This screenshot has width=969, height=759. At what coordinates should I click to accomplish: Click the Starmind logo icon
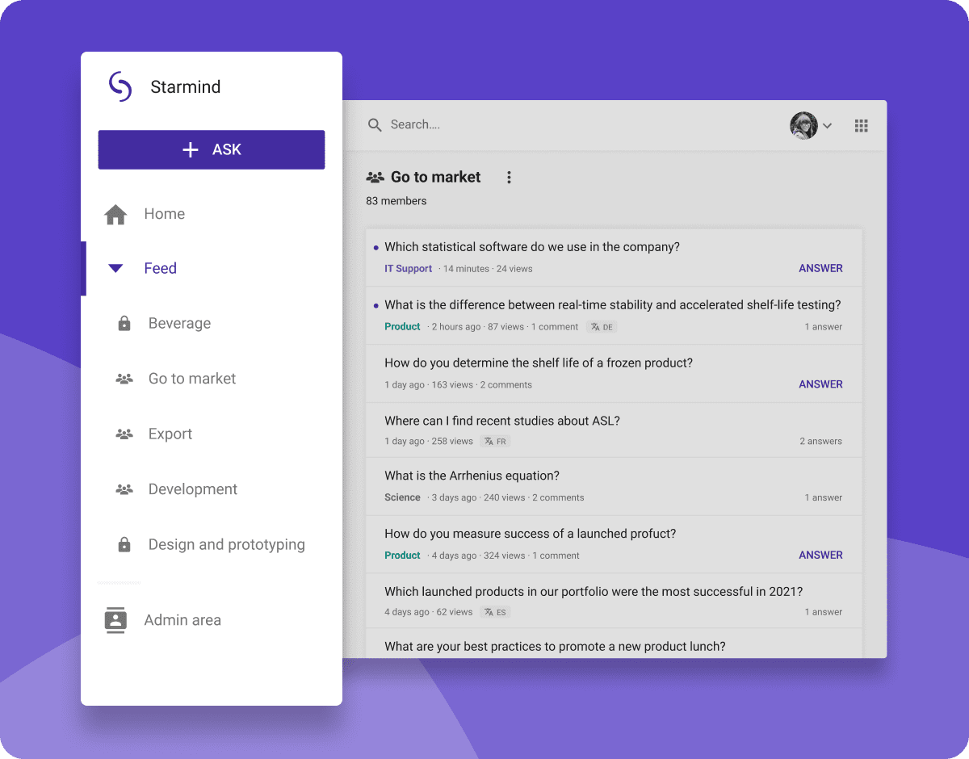click(x=120, y=86)
